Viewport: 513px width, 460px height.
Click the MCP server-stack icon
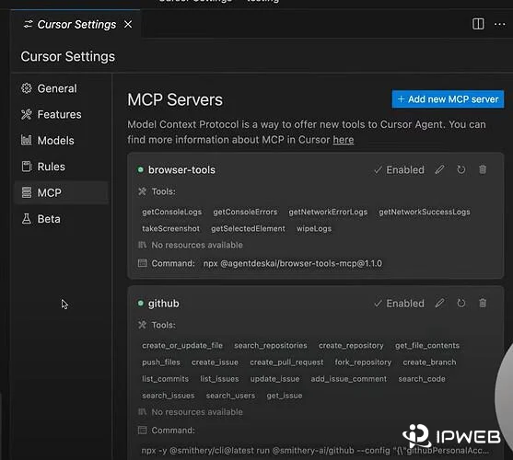[27, 192]
